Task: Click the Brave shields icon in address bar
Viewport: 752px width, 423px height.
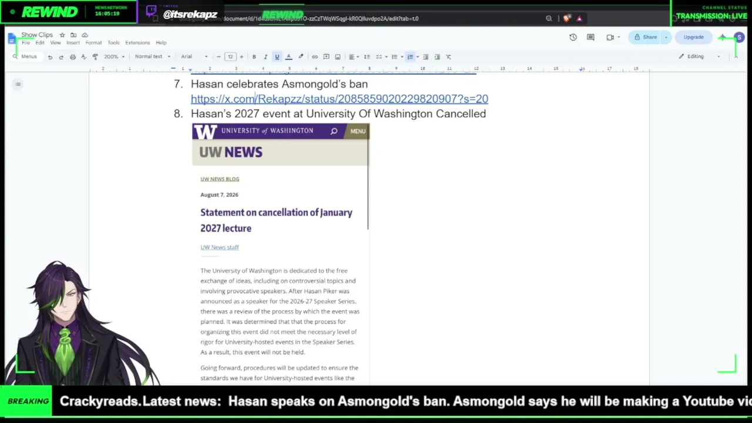Action: coord(566,19)
